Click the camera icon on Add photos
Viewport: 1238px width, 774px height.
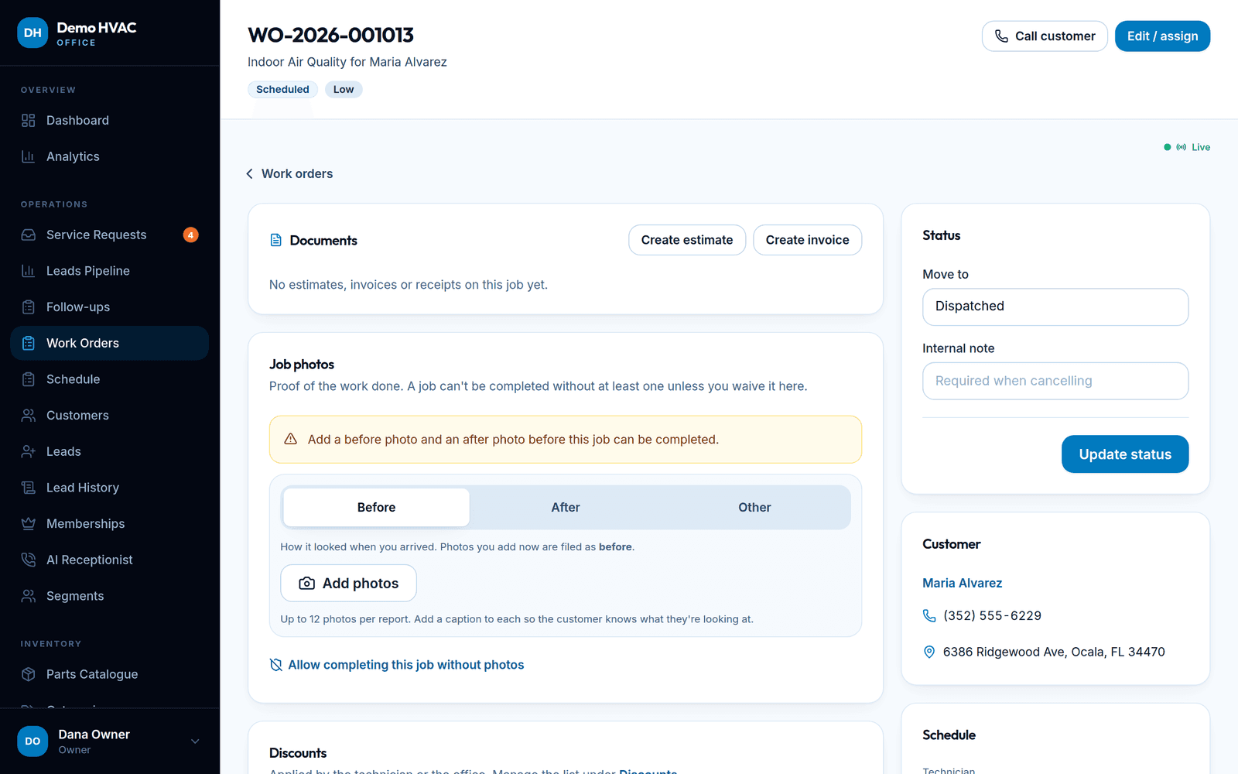click(x=307, y=584)
